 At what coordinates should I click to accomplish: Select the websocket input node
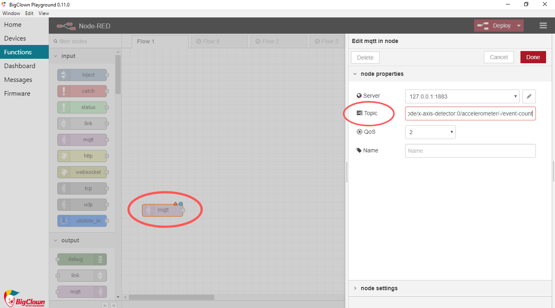(82, 172)
